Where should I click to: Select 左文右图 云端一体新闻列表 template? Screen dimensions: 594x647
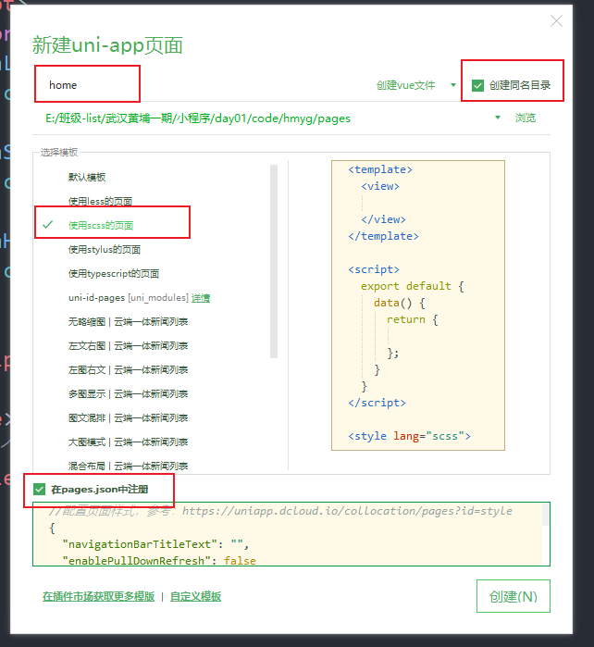point(128,346)
